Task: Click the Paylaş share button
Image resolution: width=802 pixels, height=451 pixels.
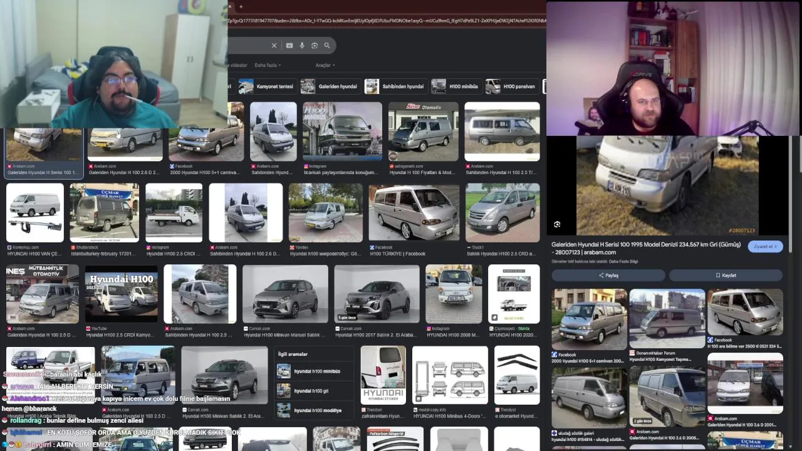Action: [x=608, y=275]
